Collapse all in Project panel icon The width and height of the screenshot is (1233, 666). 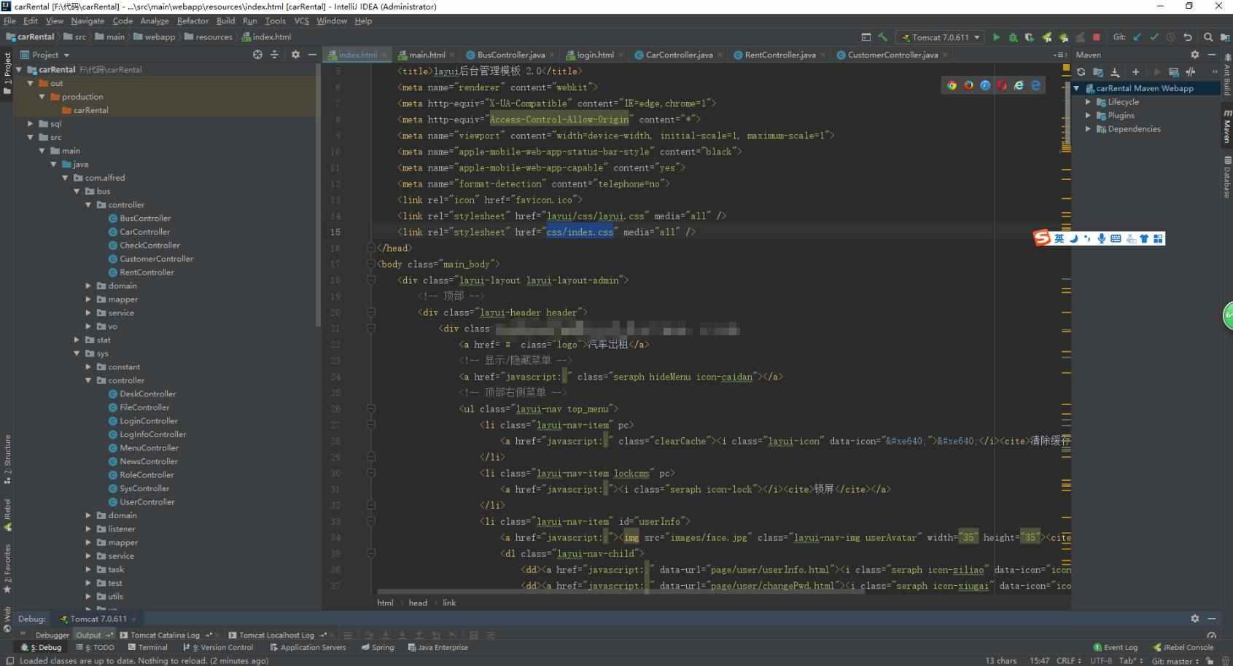click(275, 55)
